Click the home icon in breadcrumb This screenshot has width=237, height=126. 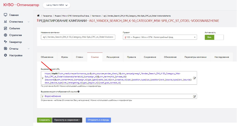pos(38,15)
